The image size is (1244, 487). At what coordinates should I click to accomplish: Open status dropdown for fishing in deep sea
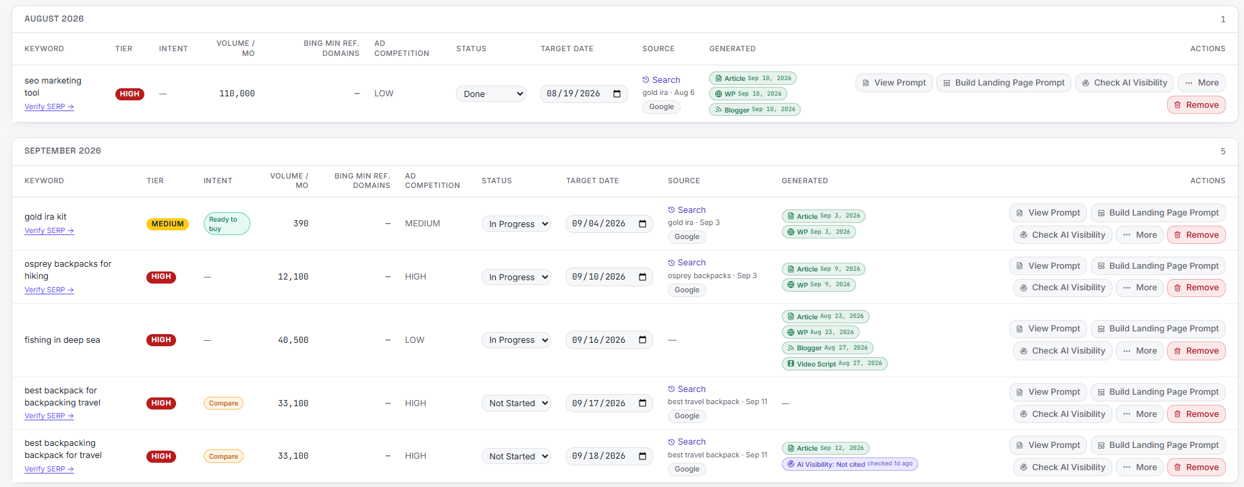[x=516, y=340]
